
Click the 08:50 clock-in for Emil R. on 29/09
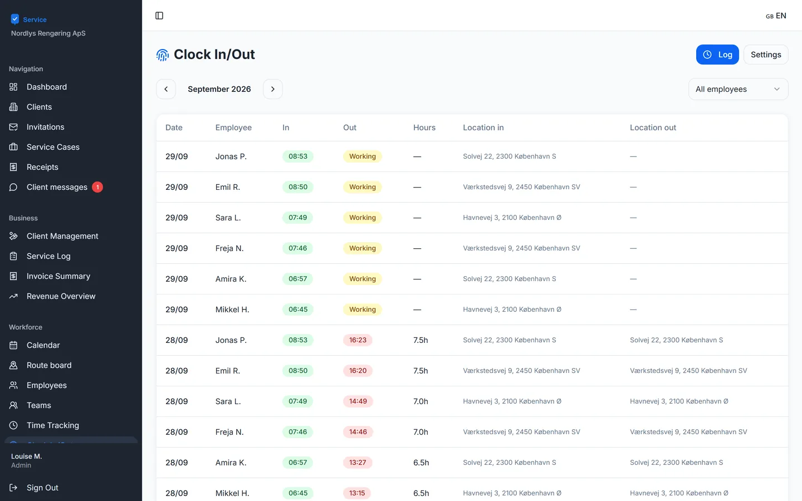pyautogui.click(x=298, y=187)
